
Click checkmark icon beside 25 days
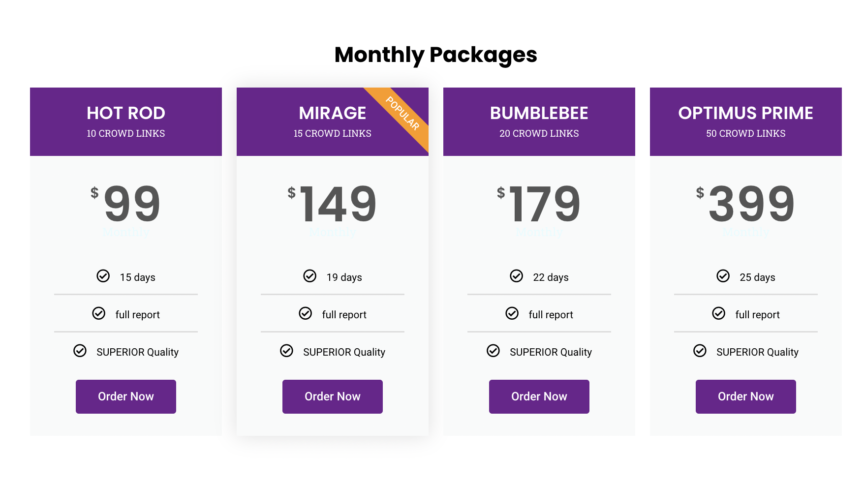point(723,276)
